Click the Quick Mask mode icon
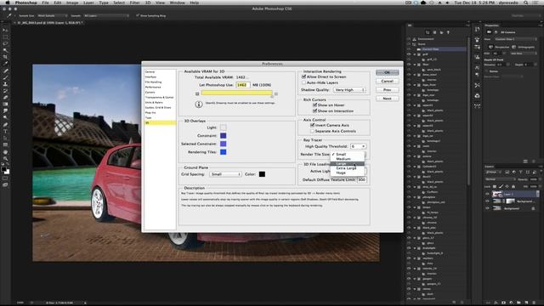The image size is (544, 306). (x=5, y=178)
